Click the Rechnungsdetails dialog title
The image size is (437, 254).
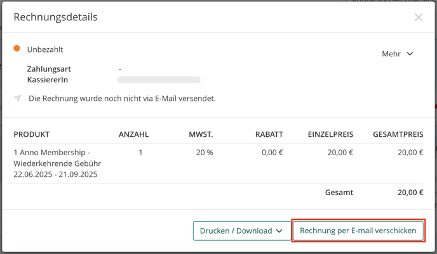(55, 17)
